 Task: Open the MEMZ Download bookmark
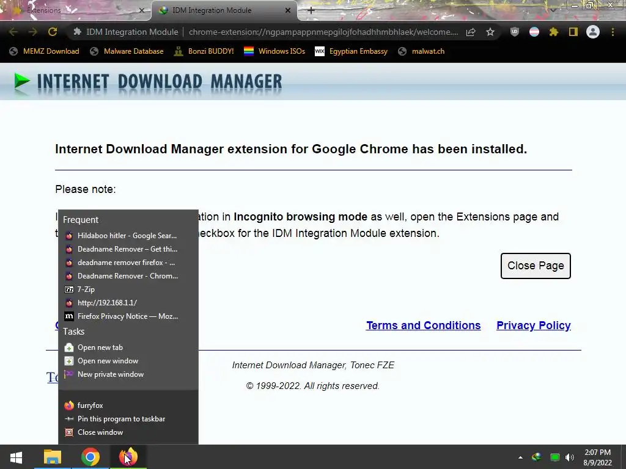coord(44,51)
